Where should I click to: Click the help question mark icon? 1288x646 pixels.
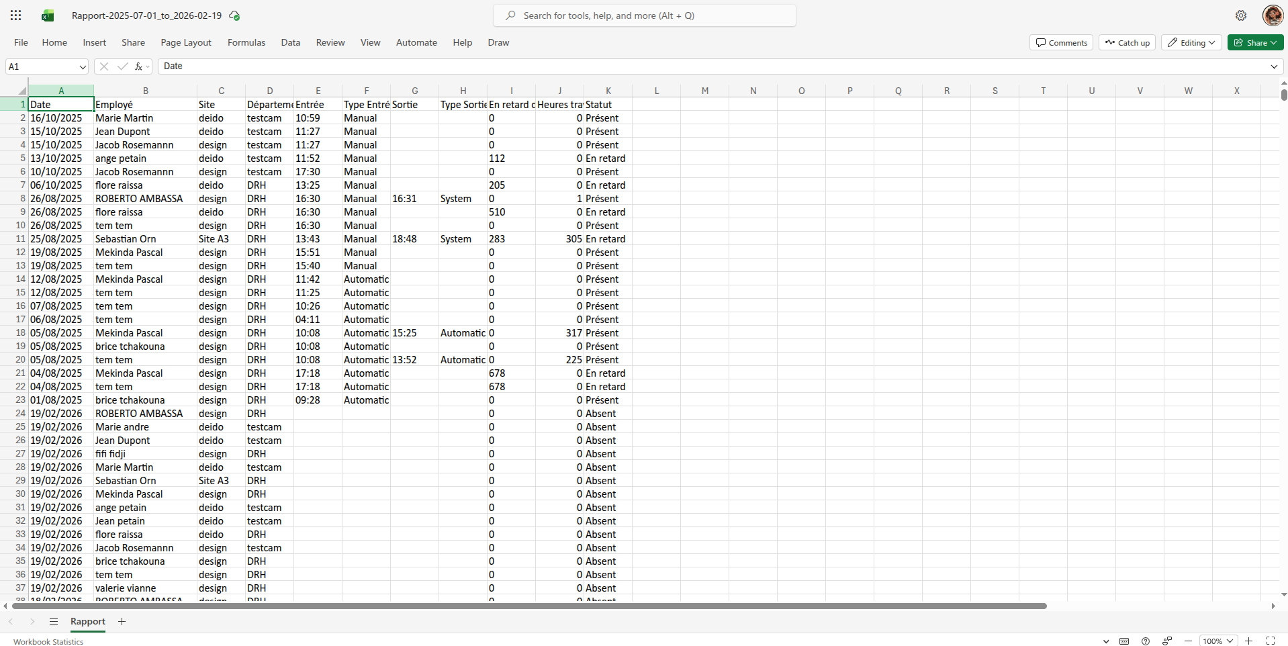click(x=1146, y=641)
